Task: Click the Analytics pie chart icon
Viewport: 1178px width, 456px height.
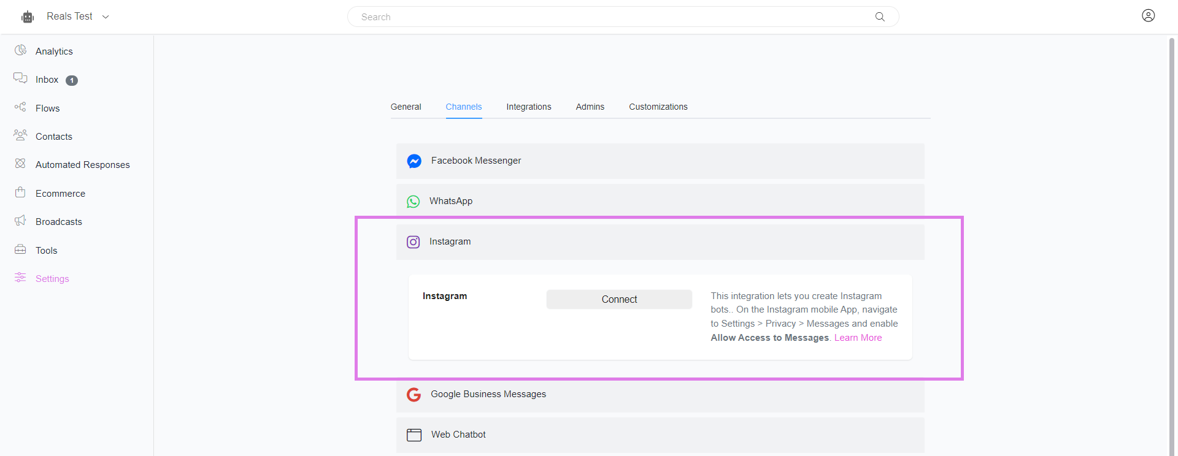Action: (20, 50)
